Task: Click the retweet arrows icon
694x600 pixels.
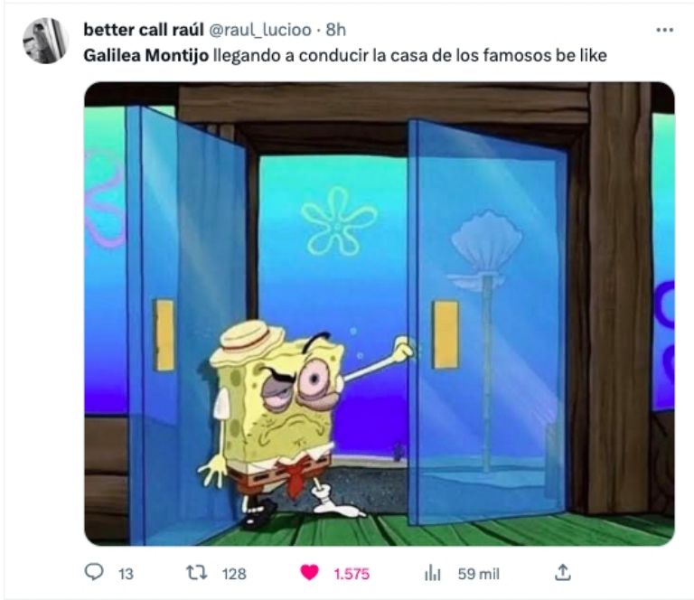Action: coord(196,573)
